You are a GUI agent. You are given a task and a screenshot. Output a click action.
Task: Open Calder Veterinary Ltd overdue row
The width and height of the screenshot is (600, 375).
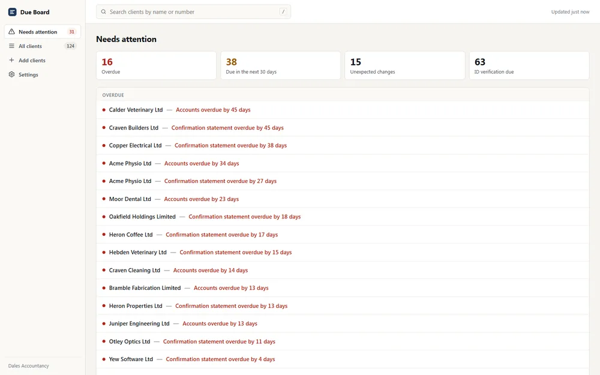pyautogui.click(x=343, y=110)
